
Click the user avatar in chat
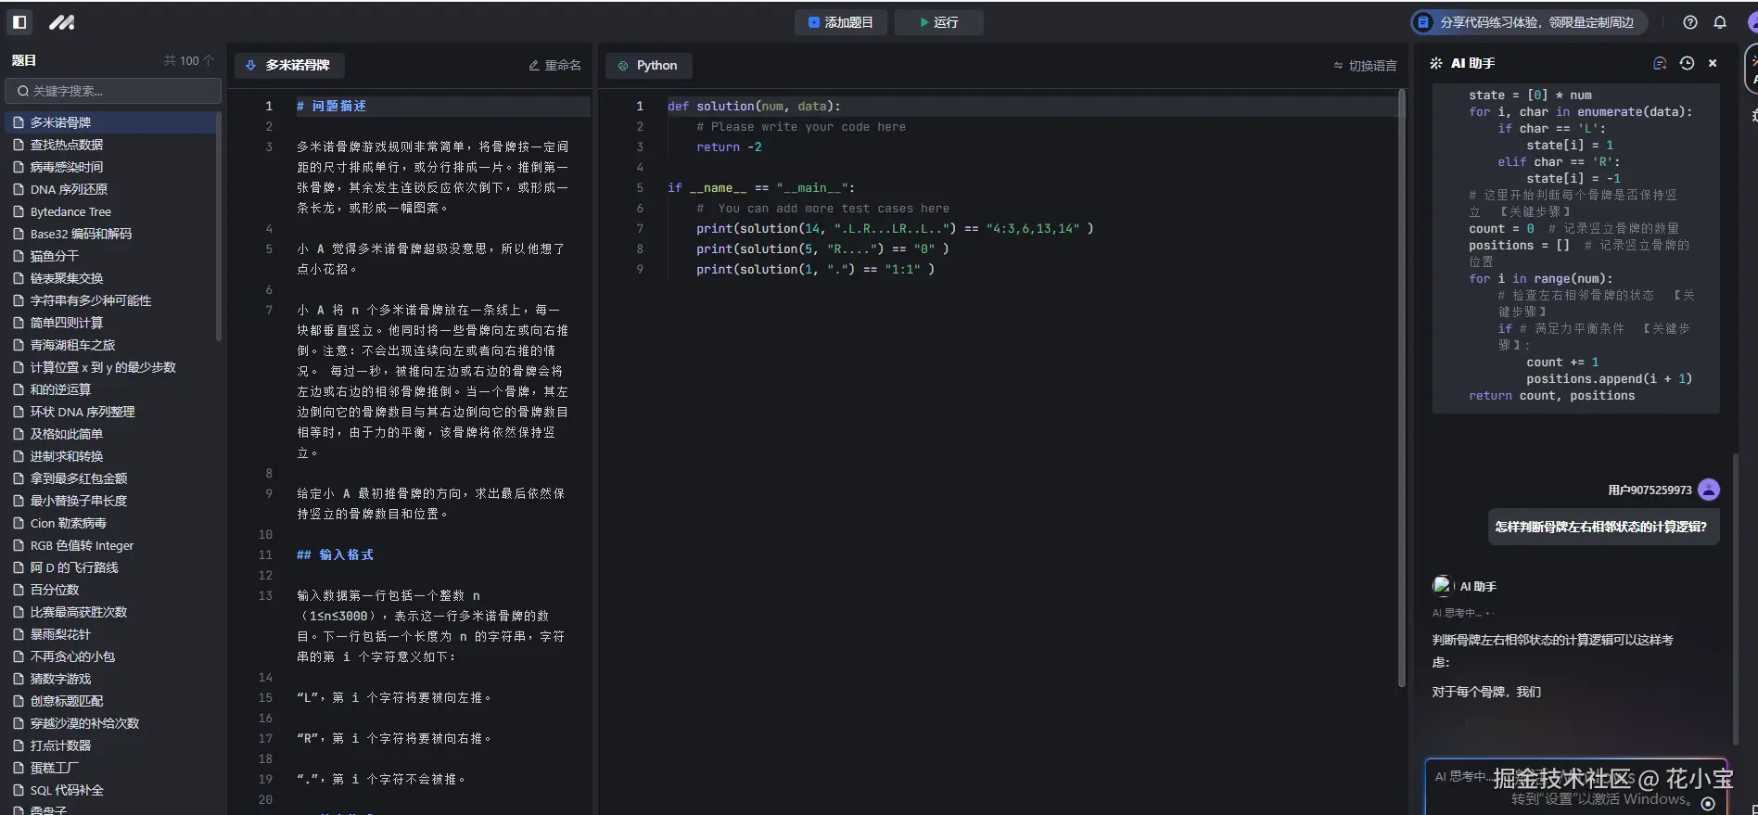(x=1709, y=490)
